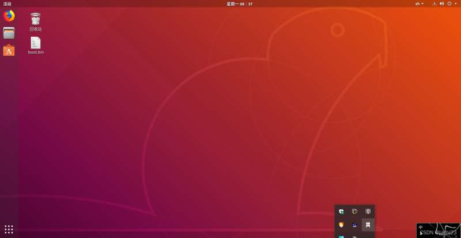Click highlighted white bookmark tray icon
This screenshot has height=238, width=461.
(368, 225)
